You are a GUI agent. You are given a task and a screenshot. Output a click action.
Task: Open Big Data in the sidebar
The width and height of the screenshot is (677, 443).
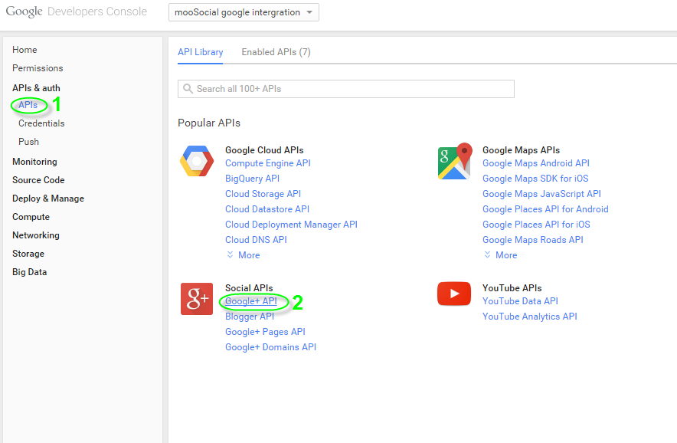tap(29, 272)
